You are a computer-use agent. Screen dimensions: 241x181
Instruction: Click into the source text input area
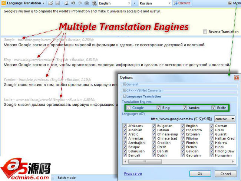[x=121, y=22]
